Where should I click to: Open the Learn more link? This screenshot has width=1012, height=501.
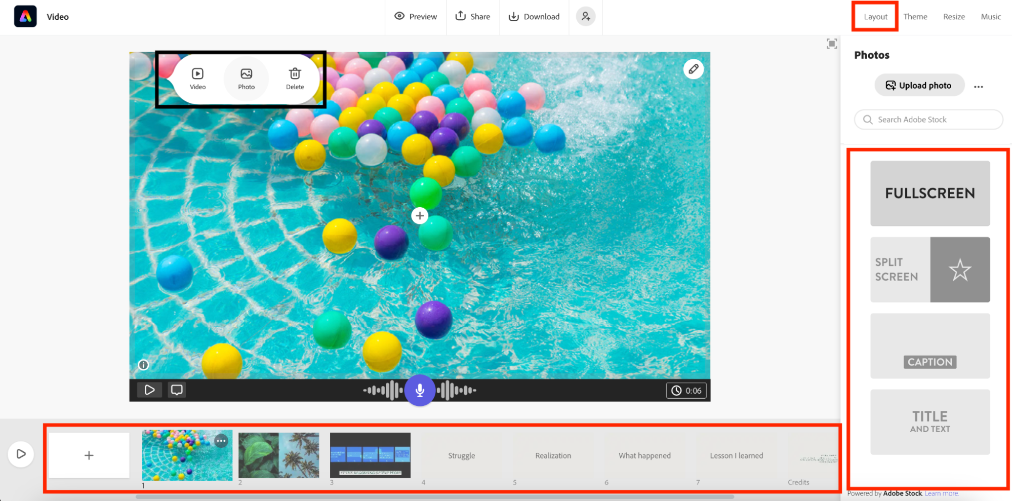tap(941, 493)
